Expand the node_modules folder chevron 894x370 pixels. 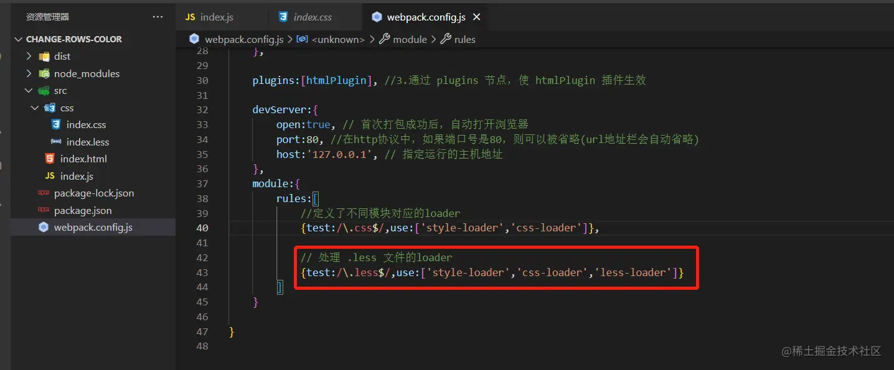(x=29, y=73)
